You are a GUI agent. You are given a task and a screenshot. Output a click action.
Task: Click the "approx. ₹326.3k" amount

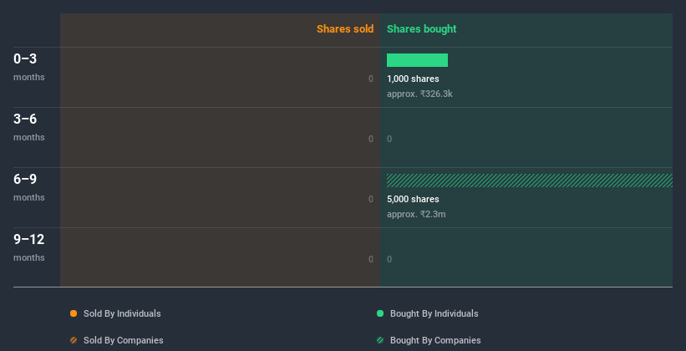tap(419, 94)
